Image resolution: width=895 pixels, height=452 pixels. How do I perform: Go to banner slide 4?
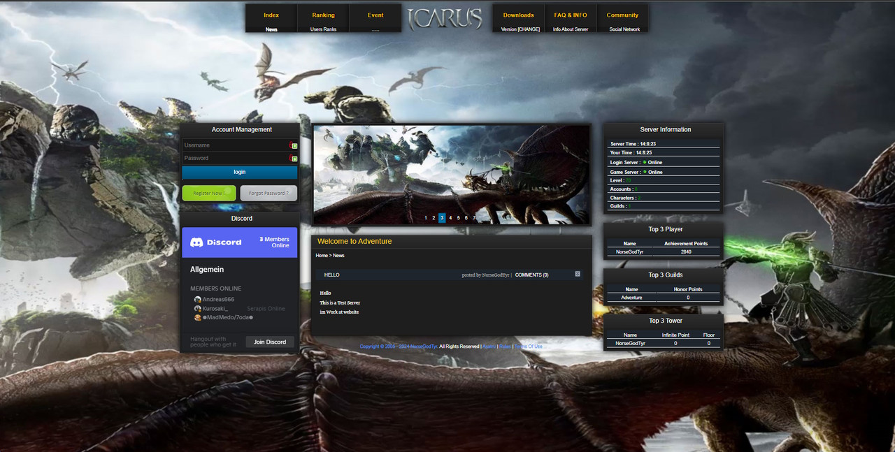(x=450, y=218)
